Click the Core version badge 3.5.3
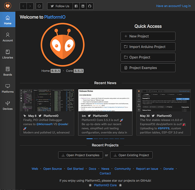Screen dimensions: 195x190 pos(78,71)
